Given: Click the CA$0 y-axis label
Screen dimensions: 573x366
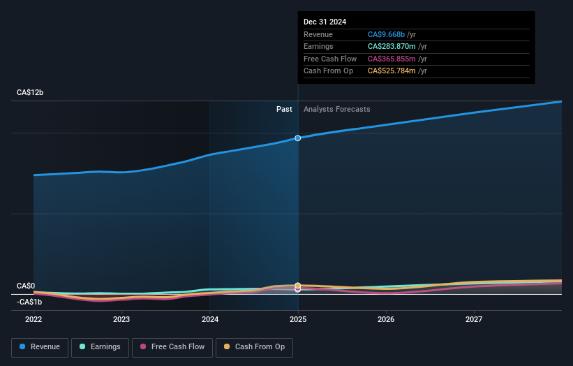Looking at the screenshot, I should click(x=26, y=286).
